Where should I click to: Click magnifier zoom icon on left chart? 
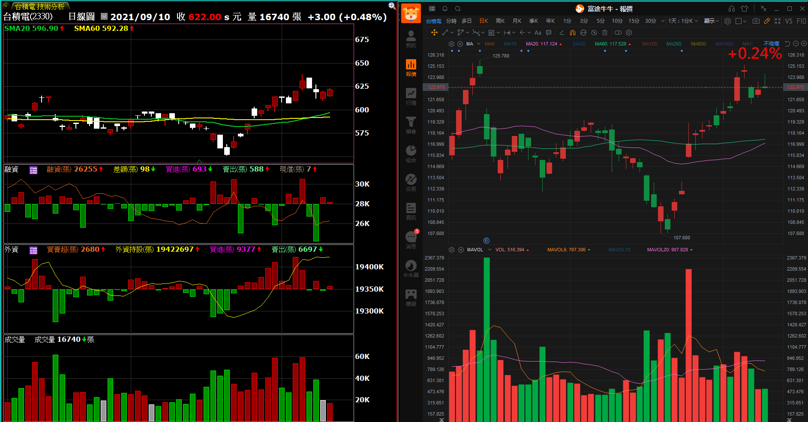pos(392,6)
